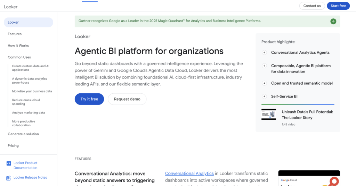Click Open and trusted semantic model text
Screen dimensions: 356x186
click(302, 83)
